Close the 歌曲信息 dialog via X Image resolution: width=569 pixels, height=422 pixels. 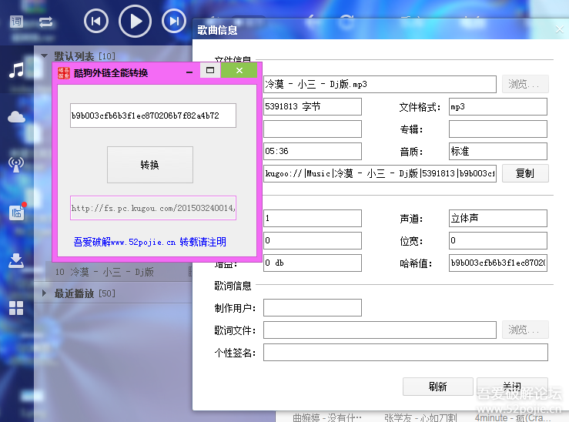[560, 29]
